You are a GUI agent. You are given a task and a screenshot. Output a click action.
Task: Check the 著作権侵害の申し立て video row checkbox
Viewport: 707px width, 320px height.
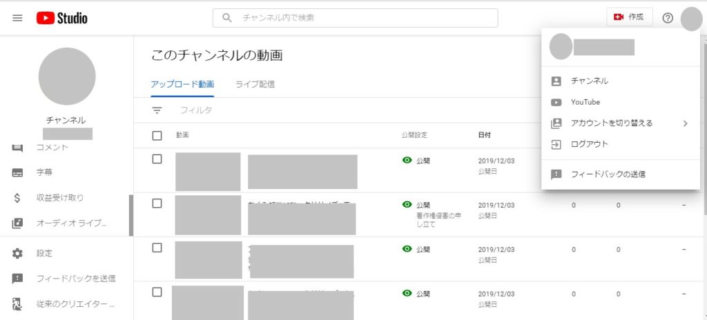pos(157,203)
